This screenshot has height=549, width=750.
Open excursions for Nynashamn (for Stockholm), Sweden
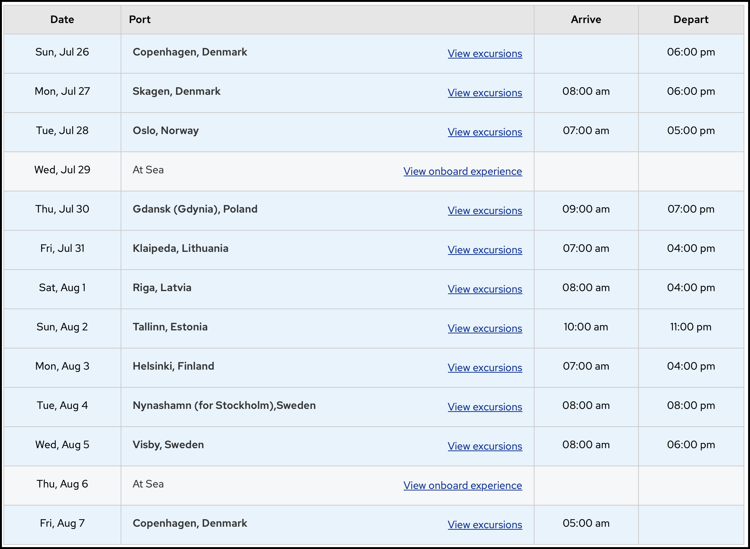tap(485, 407)
